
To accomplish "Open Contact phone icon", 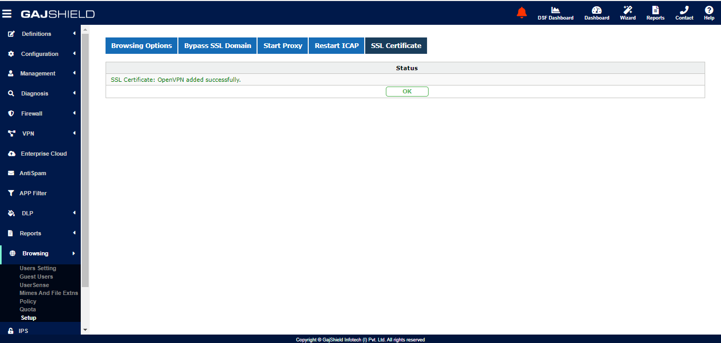I will [684, 10].
